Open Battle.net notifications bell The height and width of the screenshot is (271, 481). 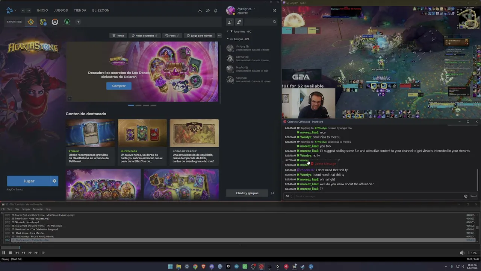click(x=216, y=11)
